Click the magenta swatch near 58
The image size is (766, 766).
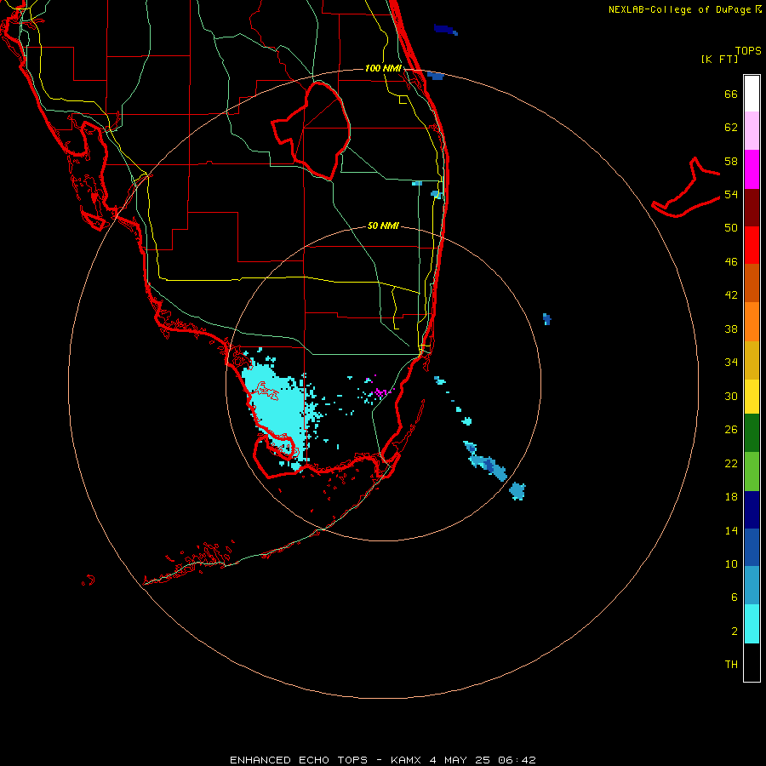[752, 169]
